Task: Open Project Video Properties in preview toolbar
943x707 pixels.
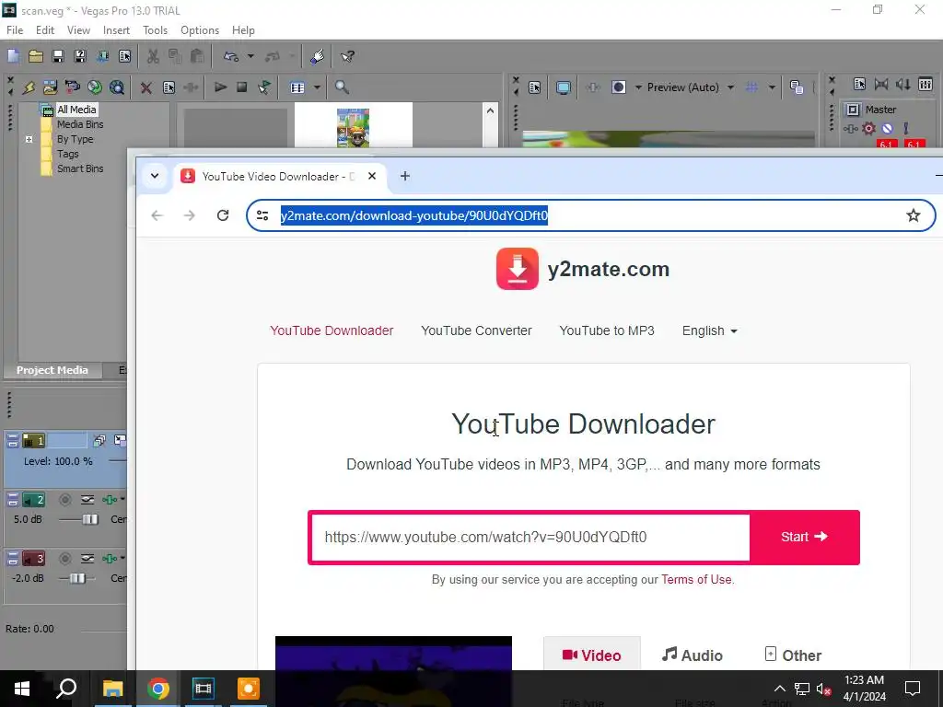Action: click(x=535, y=87)
